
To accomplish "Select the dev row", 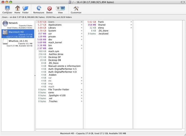I will point(59,39).
